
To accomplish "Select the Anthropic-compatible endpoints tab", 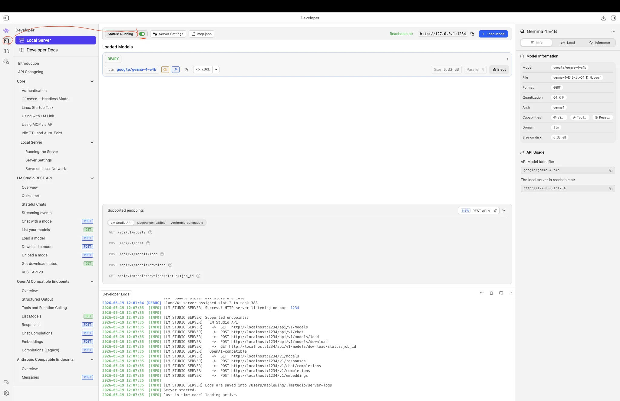I will click(187, 223).
